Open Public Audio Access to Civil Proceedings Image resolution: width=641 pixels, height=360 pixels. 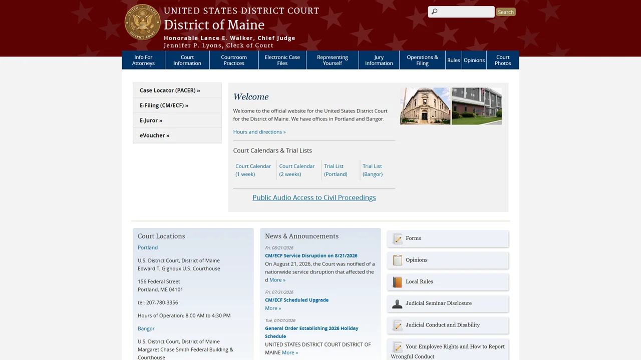(314, 197)
